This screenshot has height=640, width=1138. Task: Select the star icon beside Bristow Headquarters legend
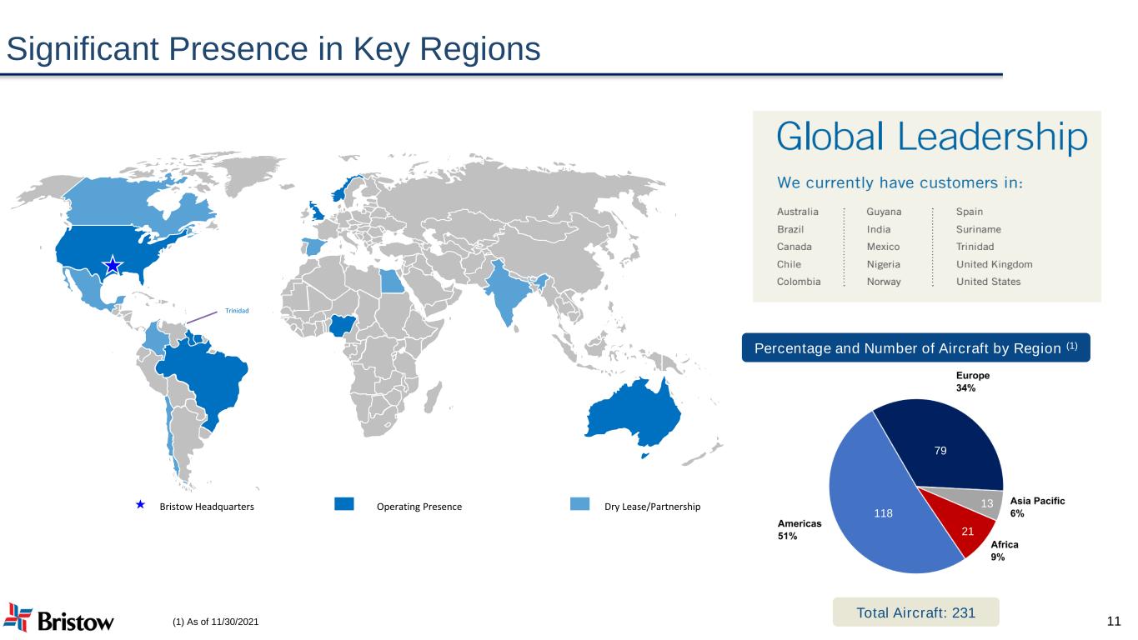pyautogui.click(x=141, y=504)
